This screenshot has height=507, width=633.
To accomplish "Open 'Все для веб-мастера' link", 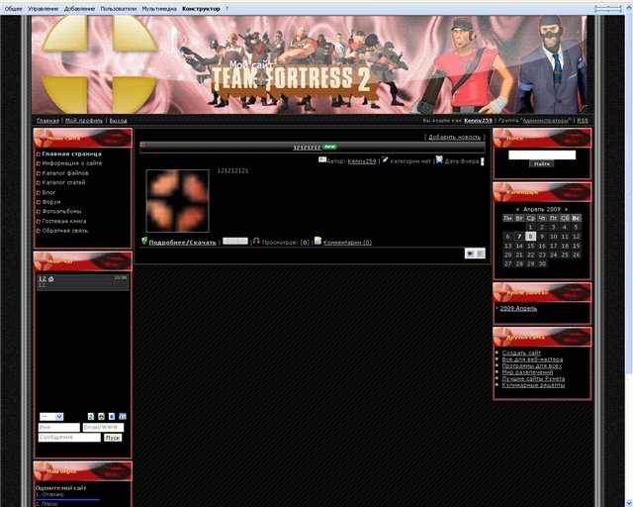I will [x=532, y=359].
